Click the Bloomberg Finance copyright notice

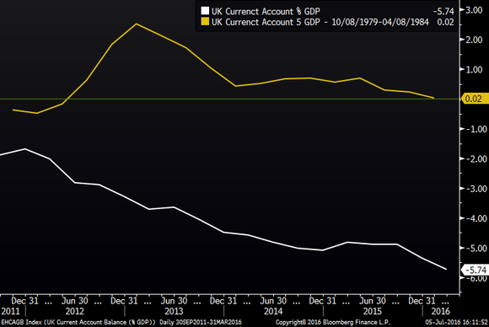pyautogui.click(x=333, y=322)
